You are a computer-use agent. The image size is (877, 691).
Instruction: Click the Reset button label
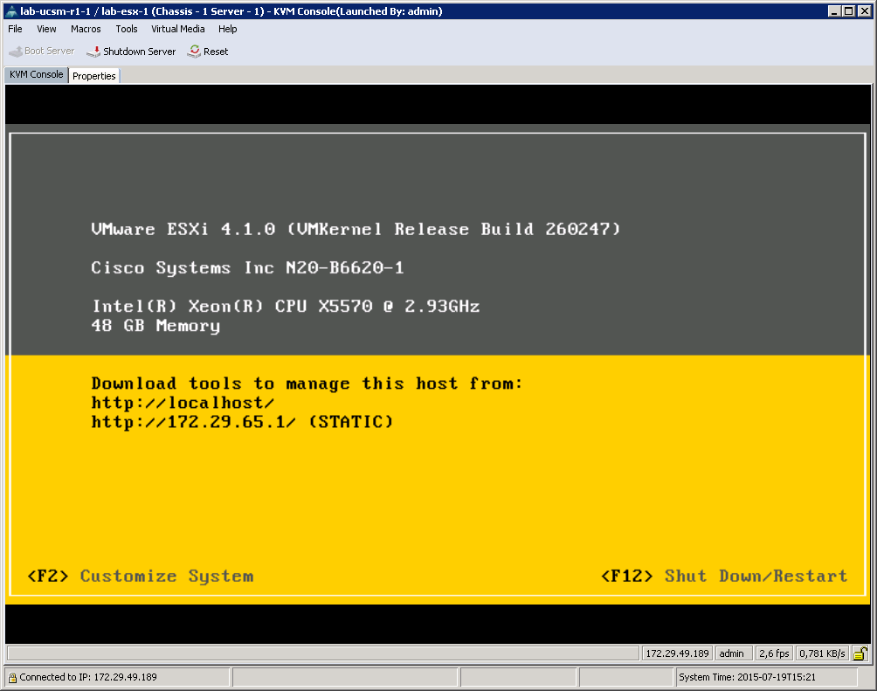point(216,52)
